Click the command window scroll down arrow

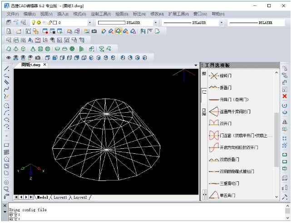point(288,218)
